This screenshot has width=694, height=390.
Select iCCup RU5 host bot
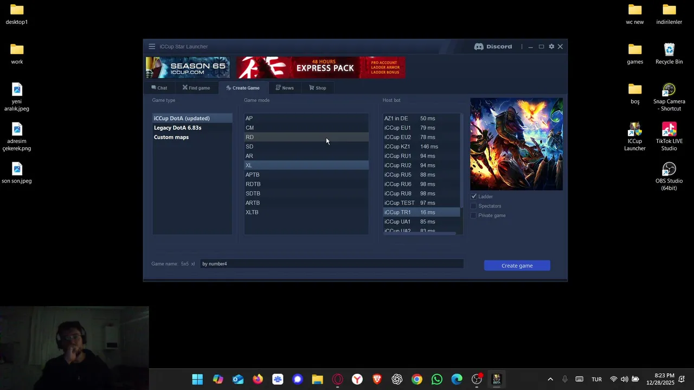421,174
